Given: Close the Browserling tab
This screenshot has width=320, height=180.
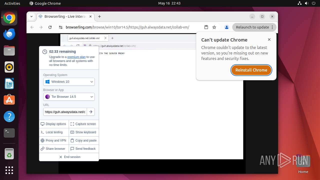Looking at the screenshot, I should (x=90, y=16).
